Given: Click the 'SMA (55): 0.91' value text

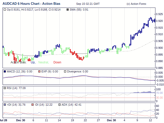Looking at the screenshot, I should (x=79, y=10).
